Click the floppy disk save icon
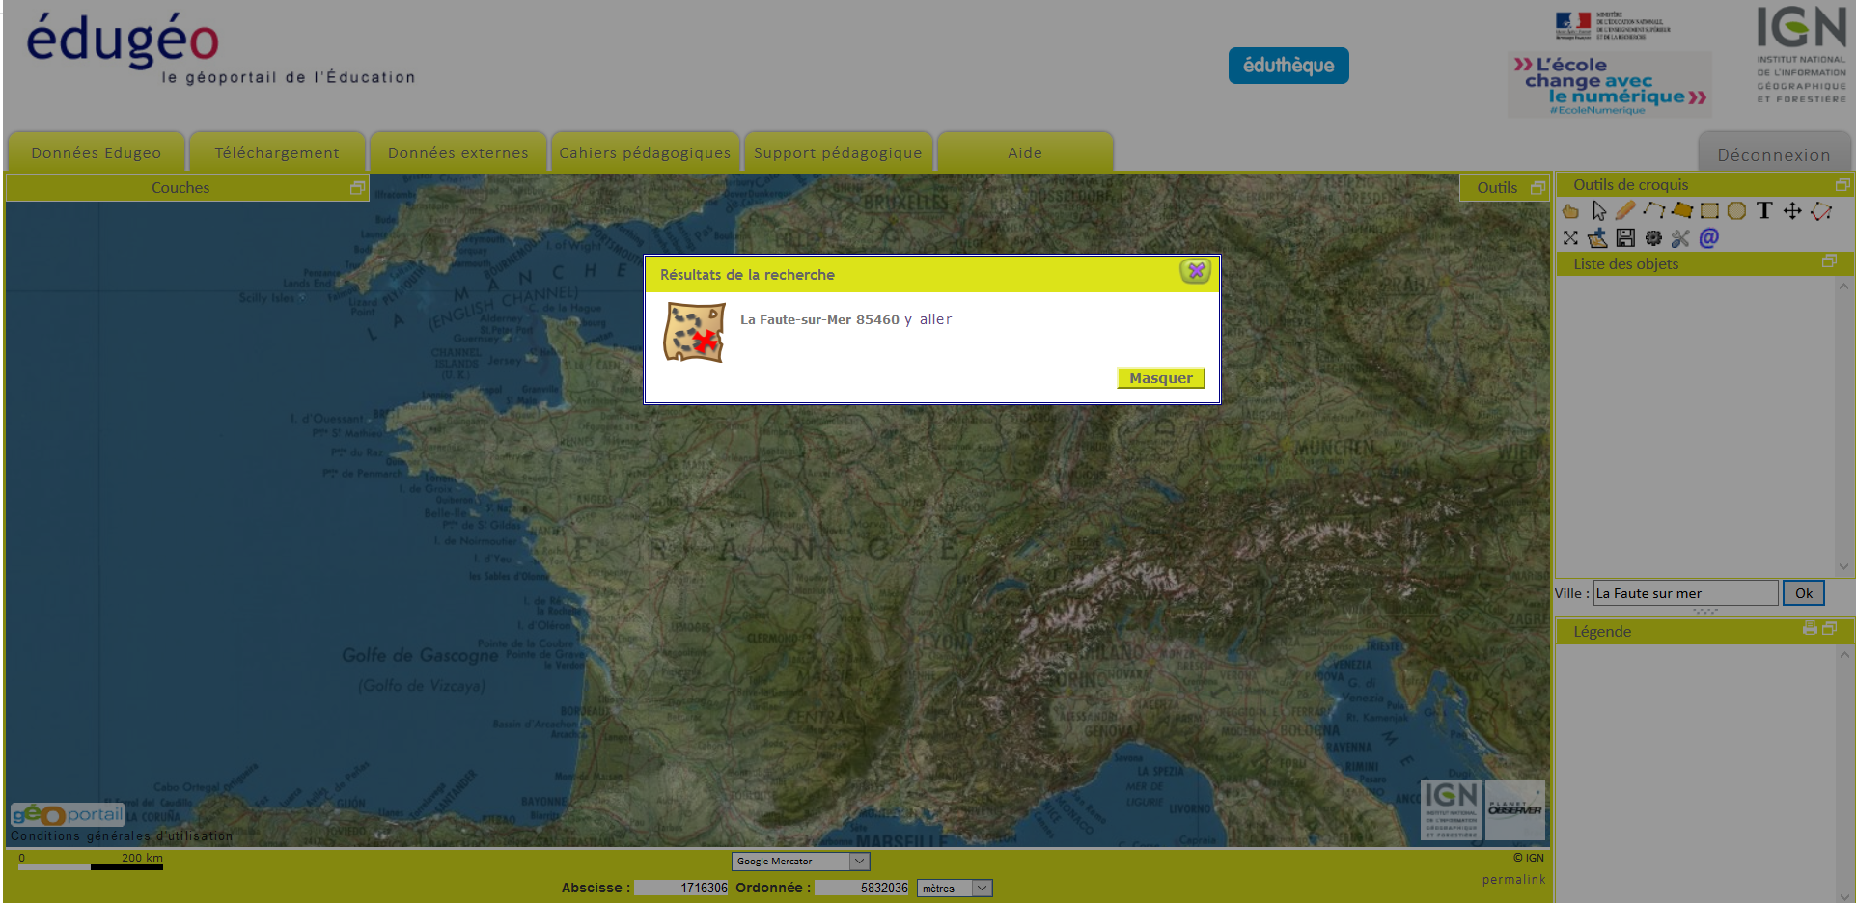This screenshot has width=1856, height=903. pyautogui.click(x=1625, y=238)
